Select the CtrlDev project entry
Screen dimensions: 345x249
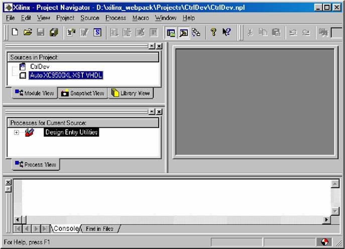click(39, 66)
